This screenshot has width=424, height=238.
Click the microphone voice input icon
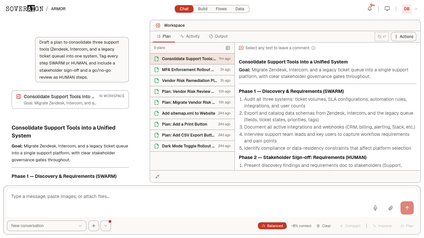[375, 208]
